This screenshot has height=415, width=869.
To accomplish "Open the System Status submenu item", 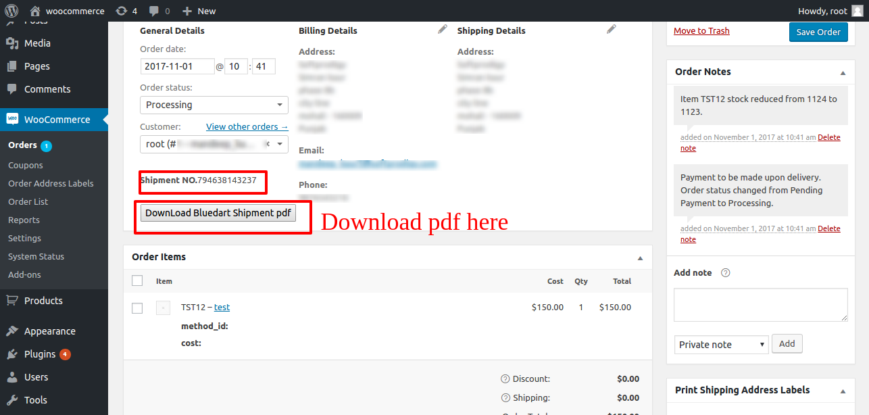I will click(36, 256).
